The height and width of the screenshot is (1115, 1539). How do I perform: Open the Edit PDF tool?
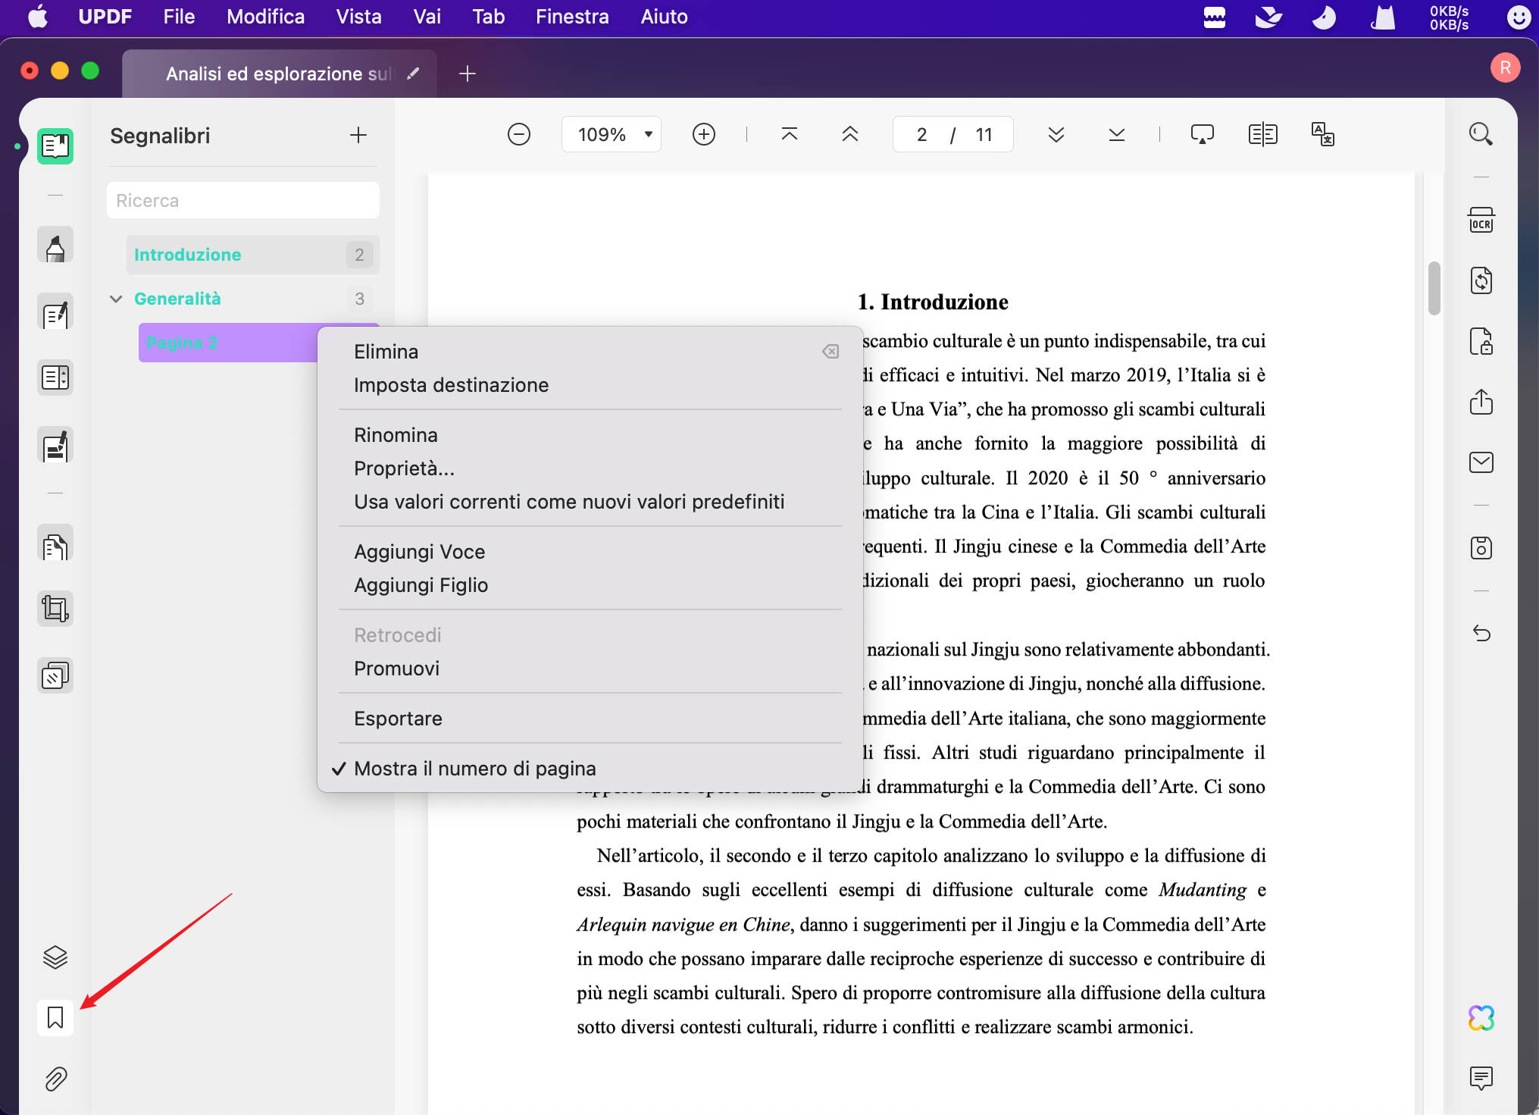coord(55,312)
